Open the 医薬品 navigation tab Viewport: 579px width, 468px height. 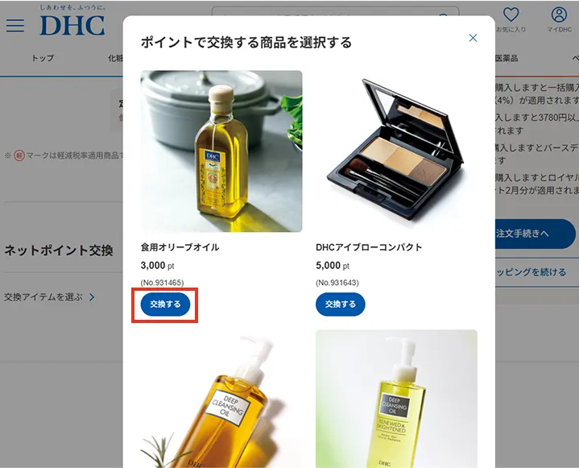point(507,58)
